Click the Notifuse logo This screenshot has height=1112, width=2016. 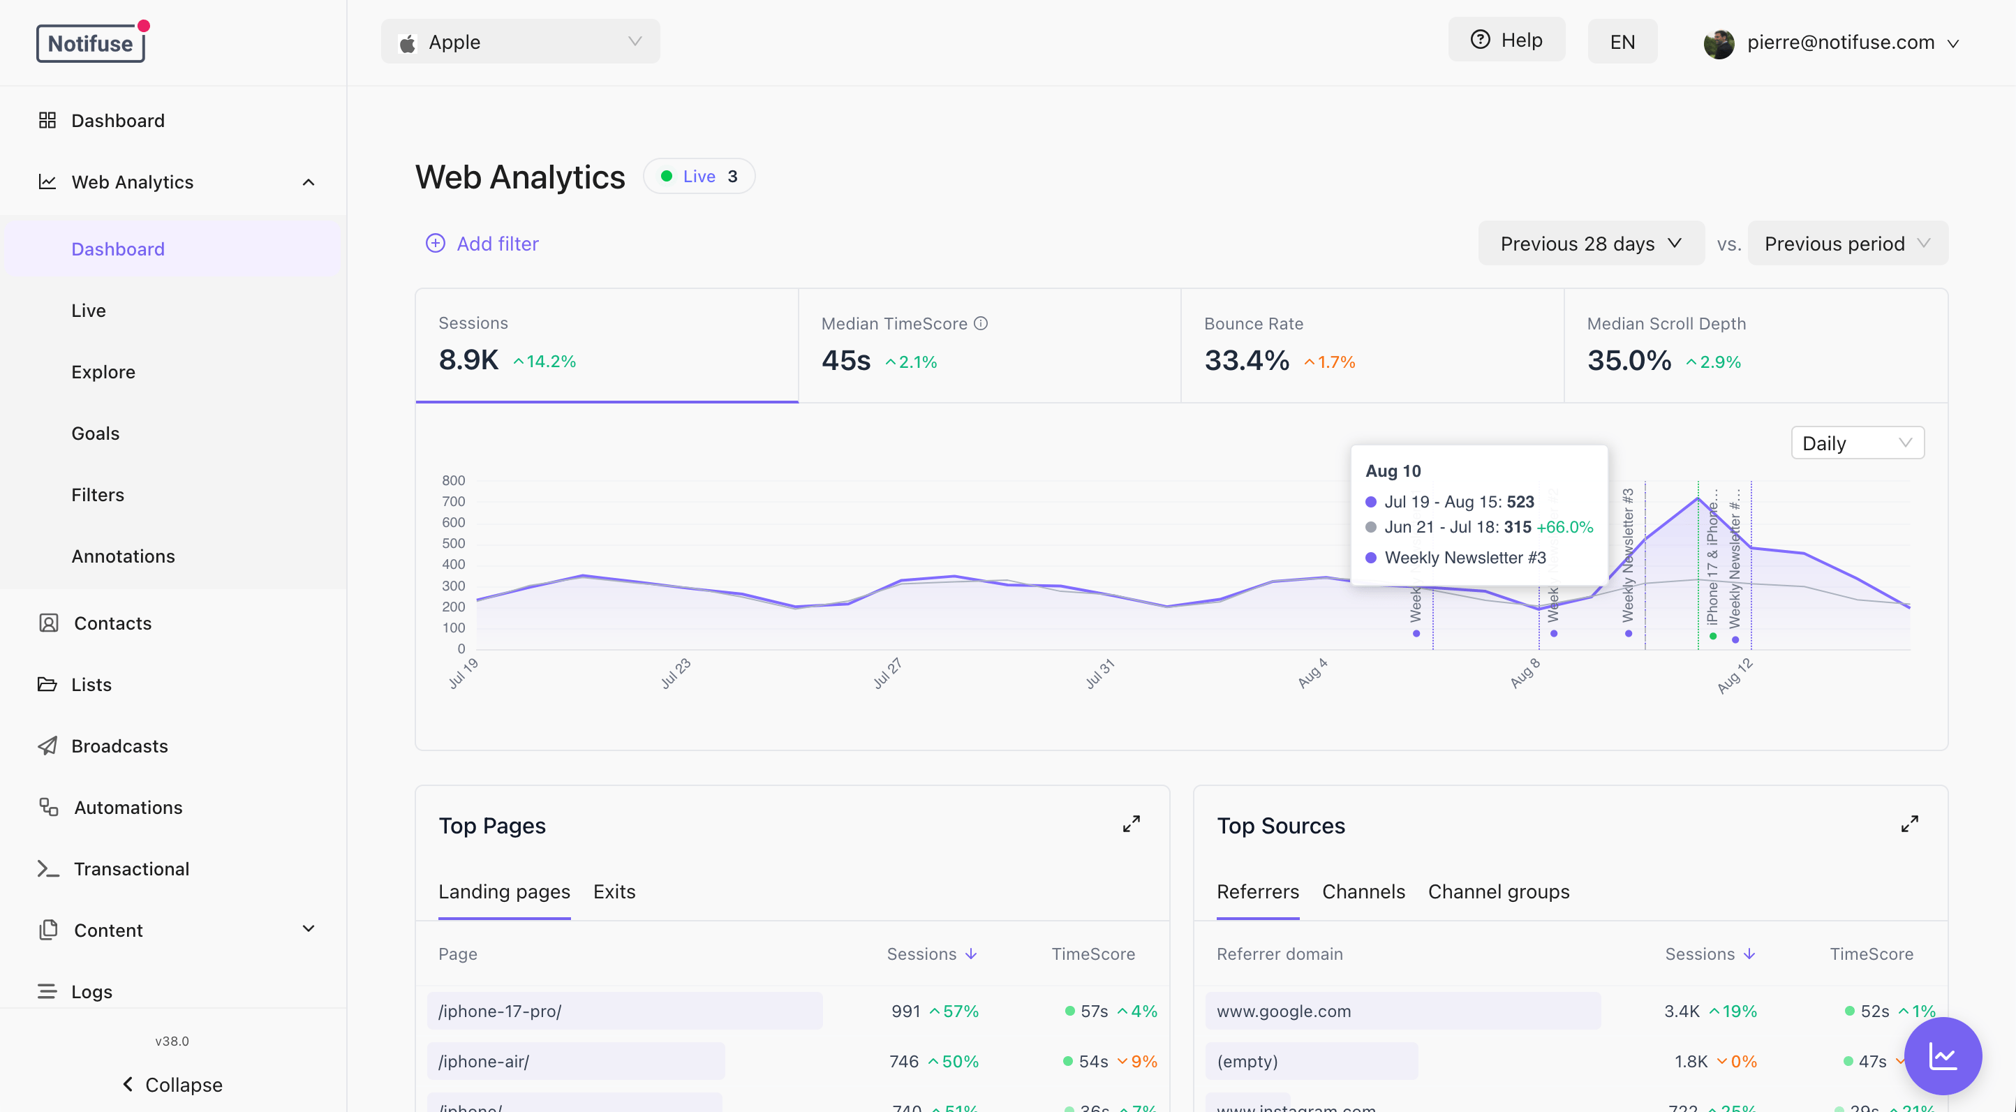click(x=91, y=43)
